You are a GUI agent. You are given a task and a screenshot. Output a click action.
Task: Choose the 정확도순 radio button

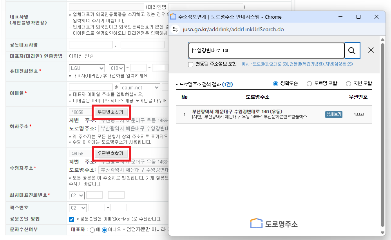pyautogui.click(x=275, y=84)
